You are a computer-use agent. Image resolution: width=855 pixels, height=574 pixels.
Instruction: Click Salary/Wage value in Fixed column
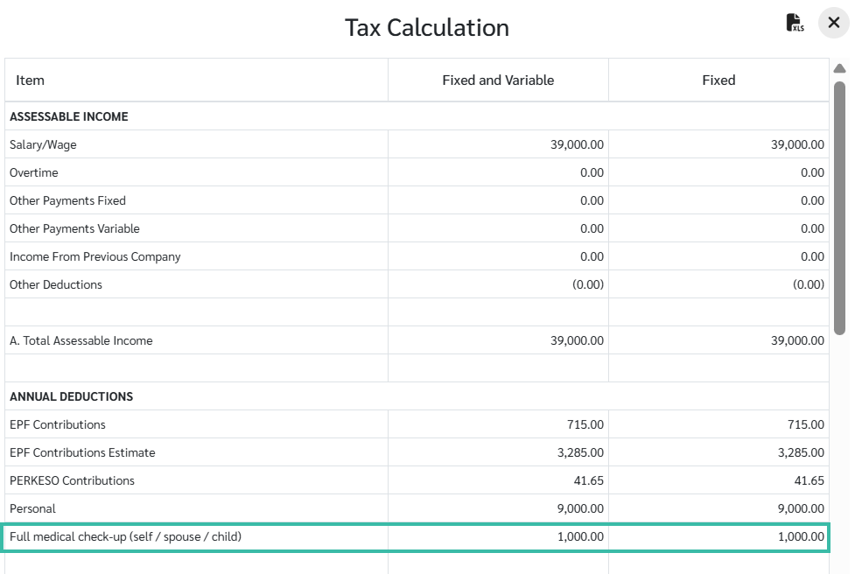(x=797, y=144)
